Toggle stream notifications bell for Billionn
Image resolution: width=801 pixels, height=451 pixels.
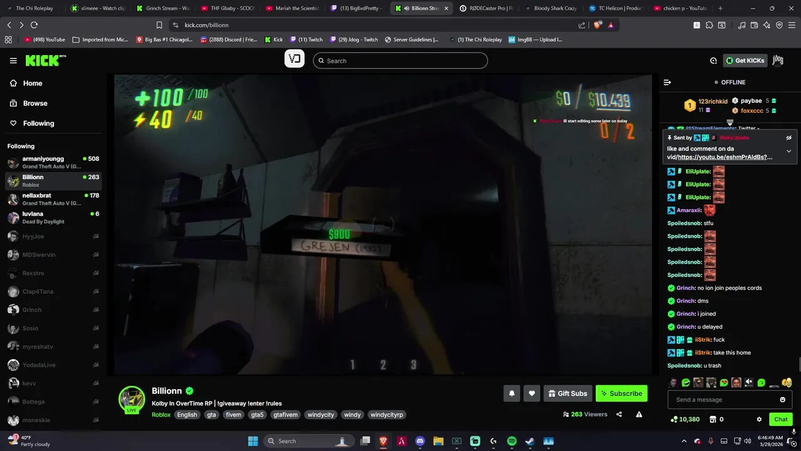[512, 393]
